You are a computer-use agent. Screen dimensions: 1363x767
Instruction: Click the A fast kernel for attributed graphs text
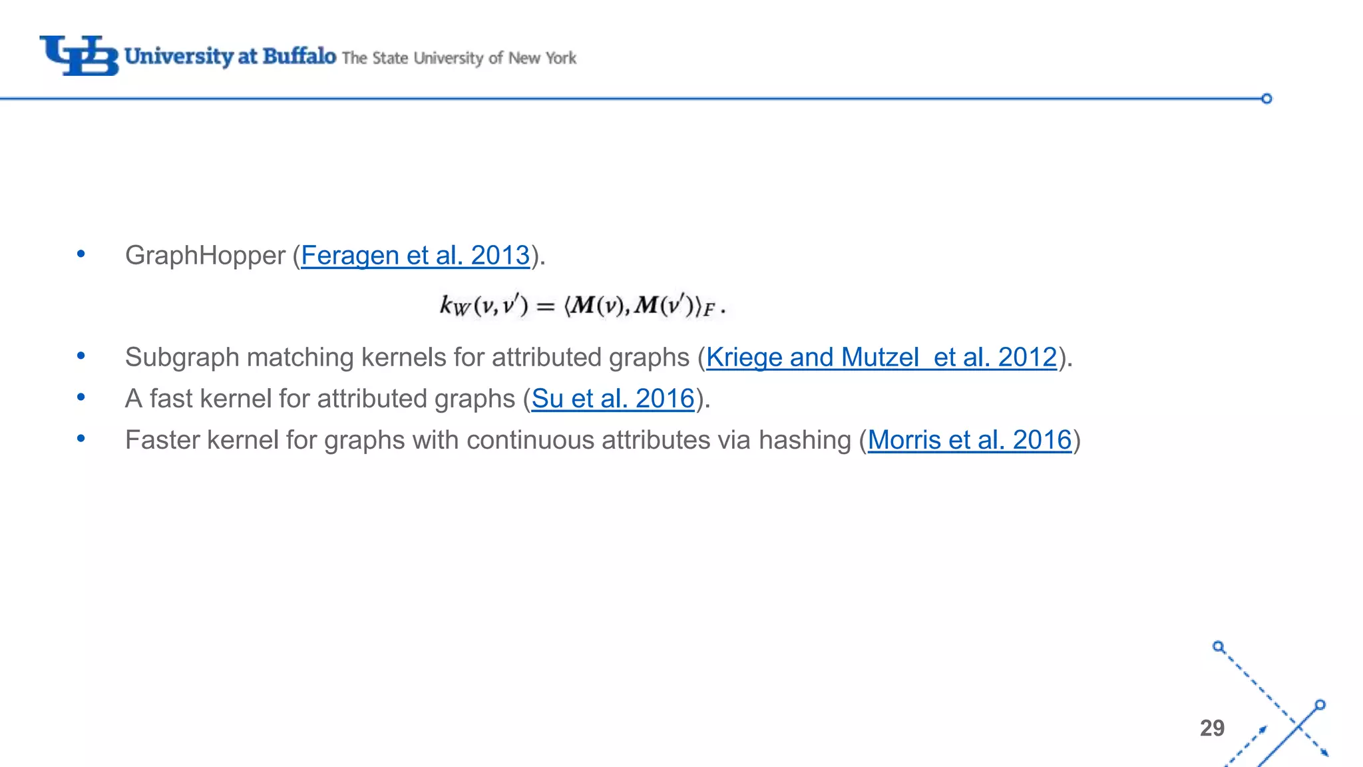click(x=319, y=399)
